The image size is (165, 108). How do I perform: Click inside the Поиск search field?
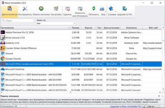pyautogui.click(x=18, y=21)
